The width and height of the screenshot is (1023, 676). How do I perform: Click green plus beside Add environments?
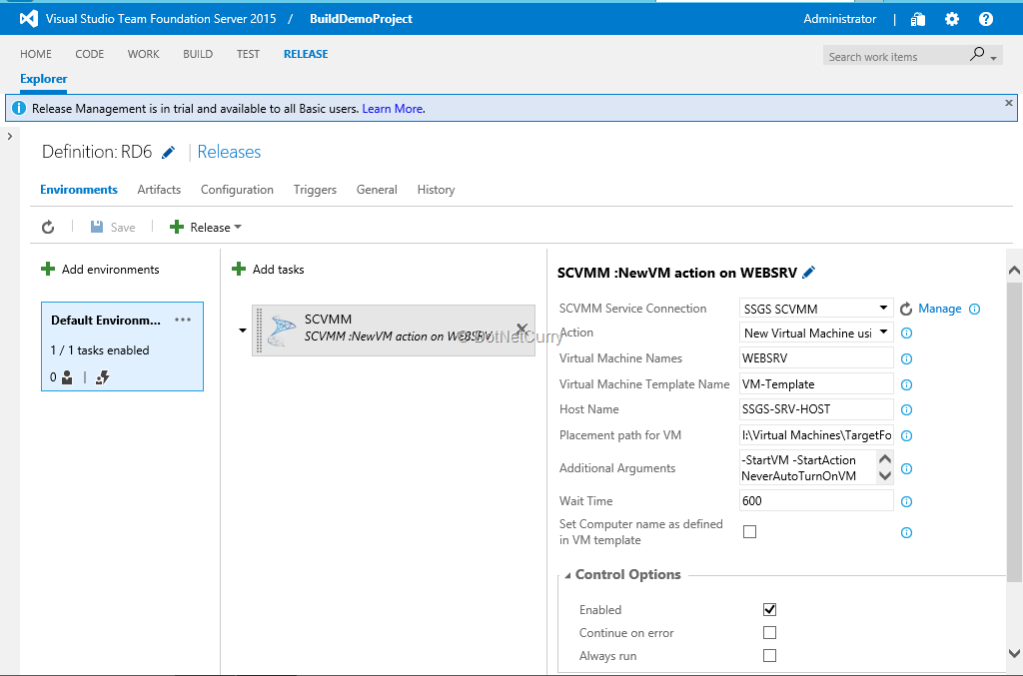click(48, 269)
